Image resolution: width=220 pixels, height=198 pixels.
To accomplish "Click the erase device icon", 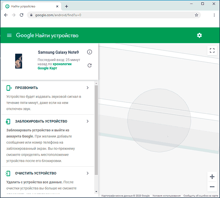I will pyautogui.click(x=8, y=173).
